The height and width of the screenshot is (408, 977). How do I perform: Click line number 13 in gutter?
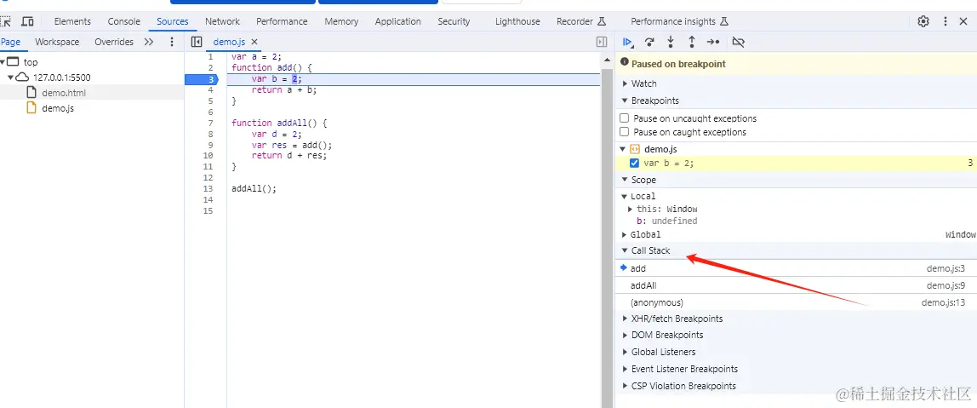click(x=209, y=188)
